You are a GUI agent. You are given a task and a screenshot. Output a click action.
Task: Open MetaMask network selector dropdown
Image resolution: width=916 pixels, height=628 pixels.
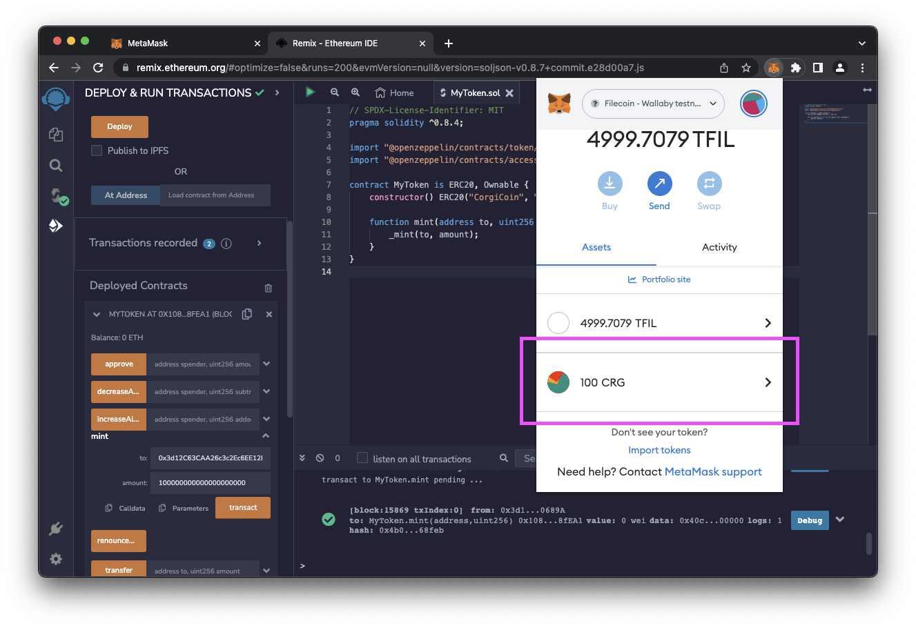653,104
